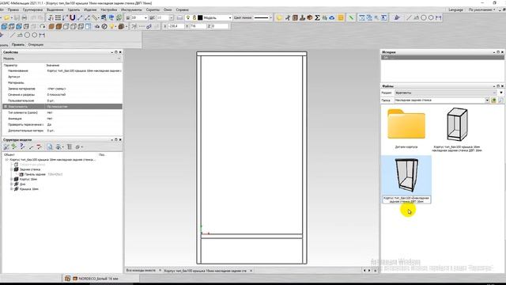Open the Справка menu
Image resolution: width=506 pixels, height=285 pixels.
(183, 9)
